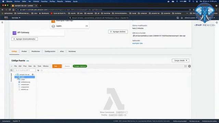Go back in Chrome browser
Image resolution: width=219 pixels, height=123 pixels.
[2, 10]
